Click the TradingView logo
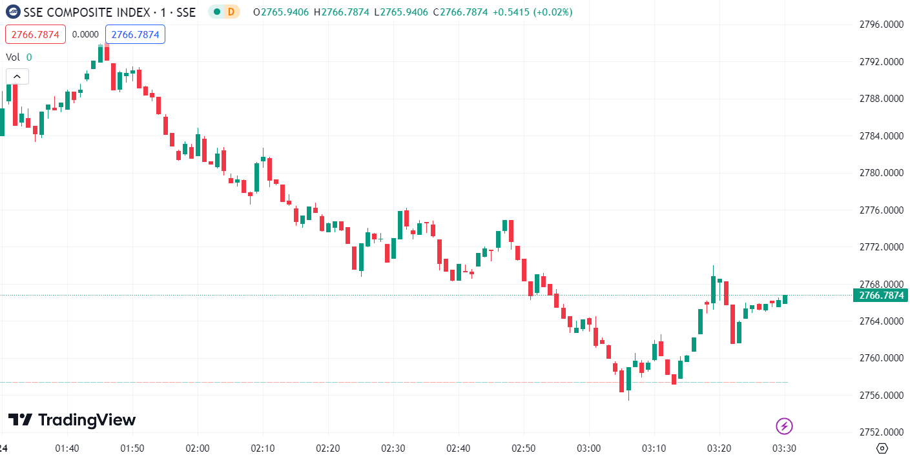This screenshot has width=910, height=462. 72,420
